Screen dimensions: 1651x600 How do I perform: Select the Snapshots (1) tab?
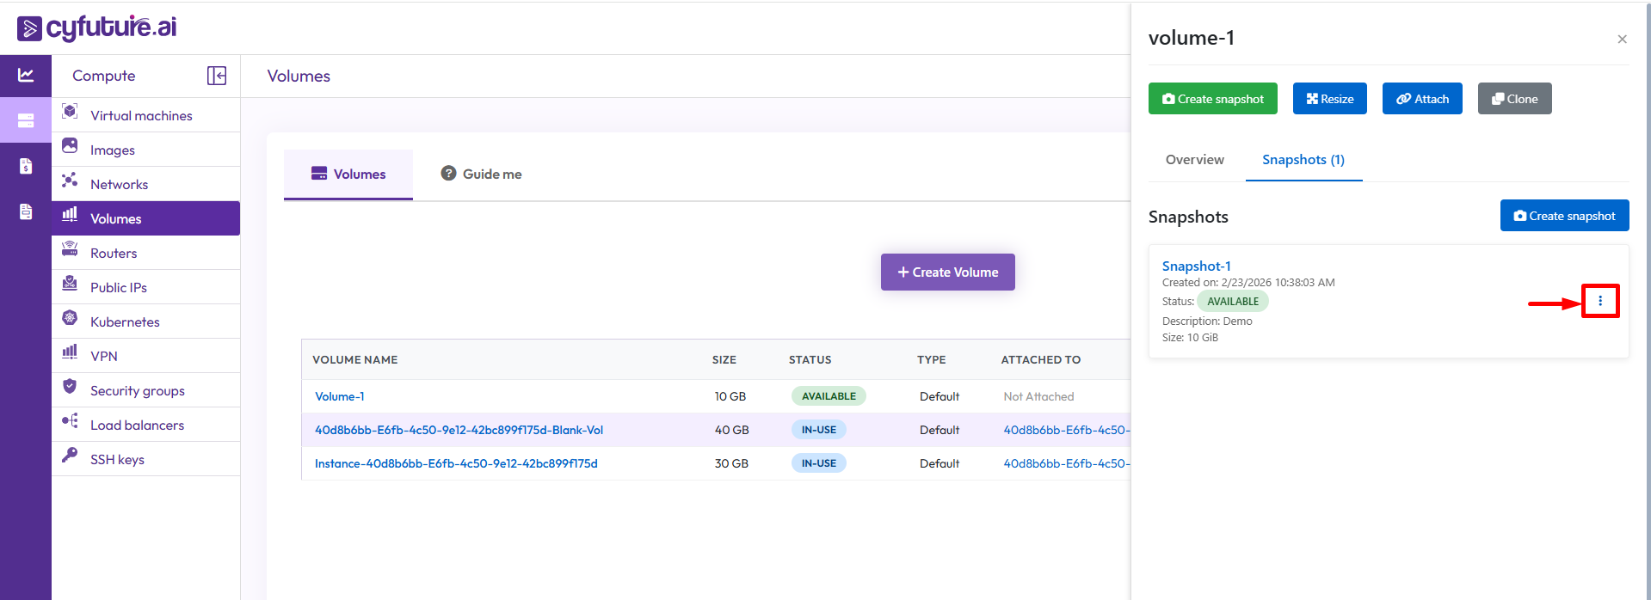[1303, 160]
